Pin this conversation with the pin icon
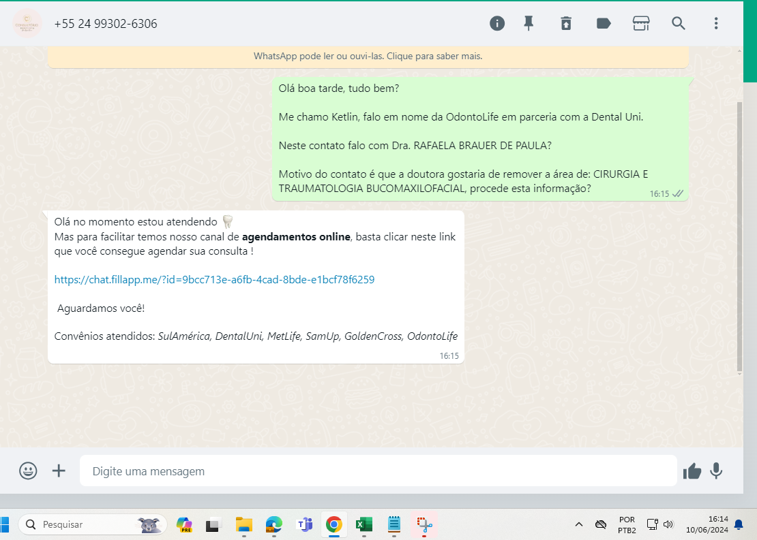This screenshot has height=540, width=757. tap(529, 23)
